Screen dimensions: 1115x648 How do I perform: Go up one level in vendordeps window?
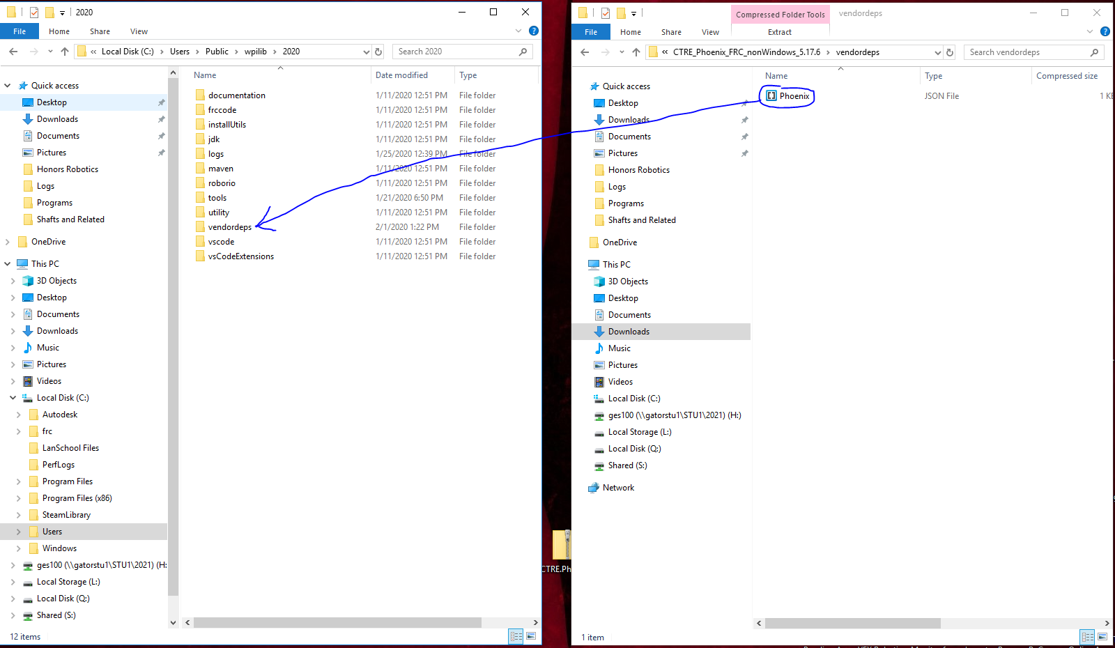636,52
